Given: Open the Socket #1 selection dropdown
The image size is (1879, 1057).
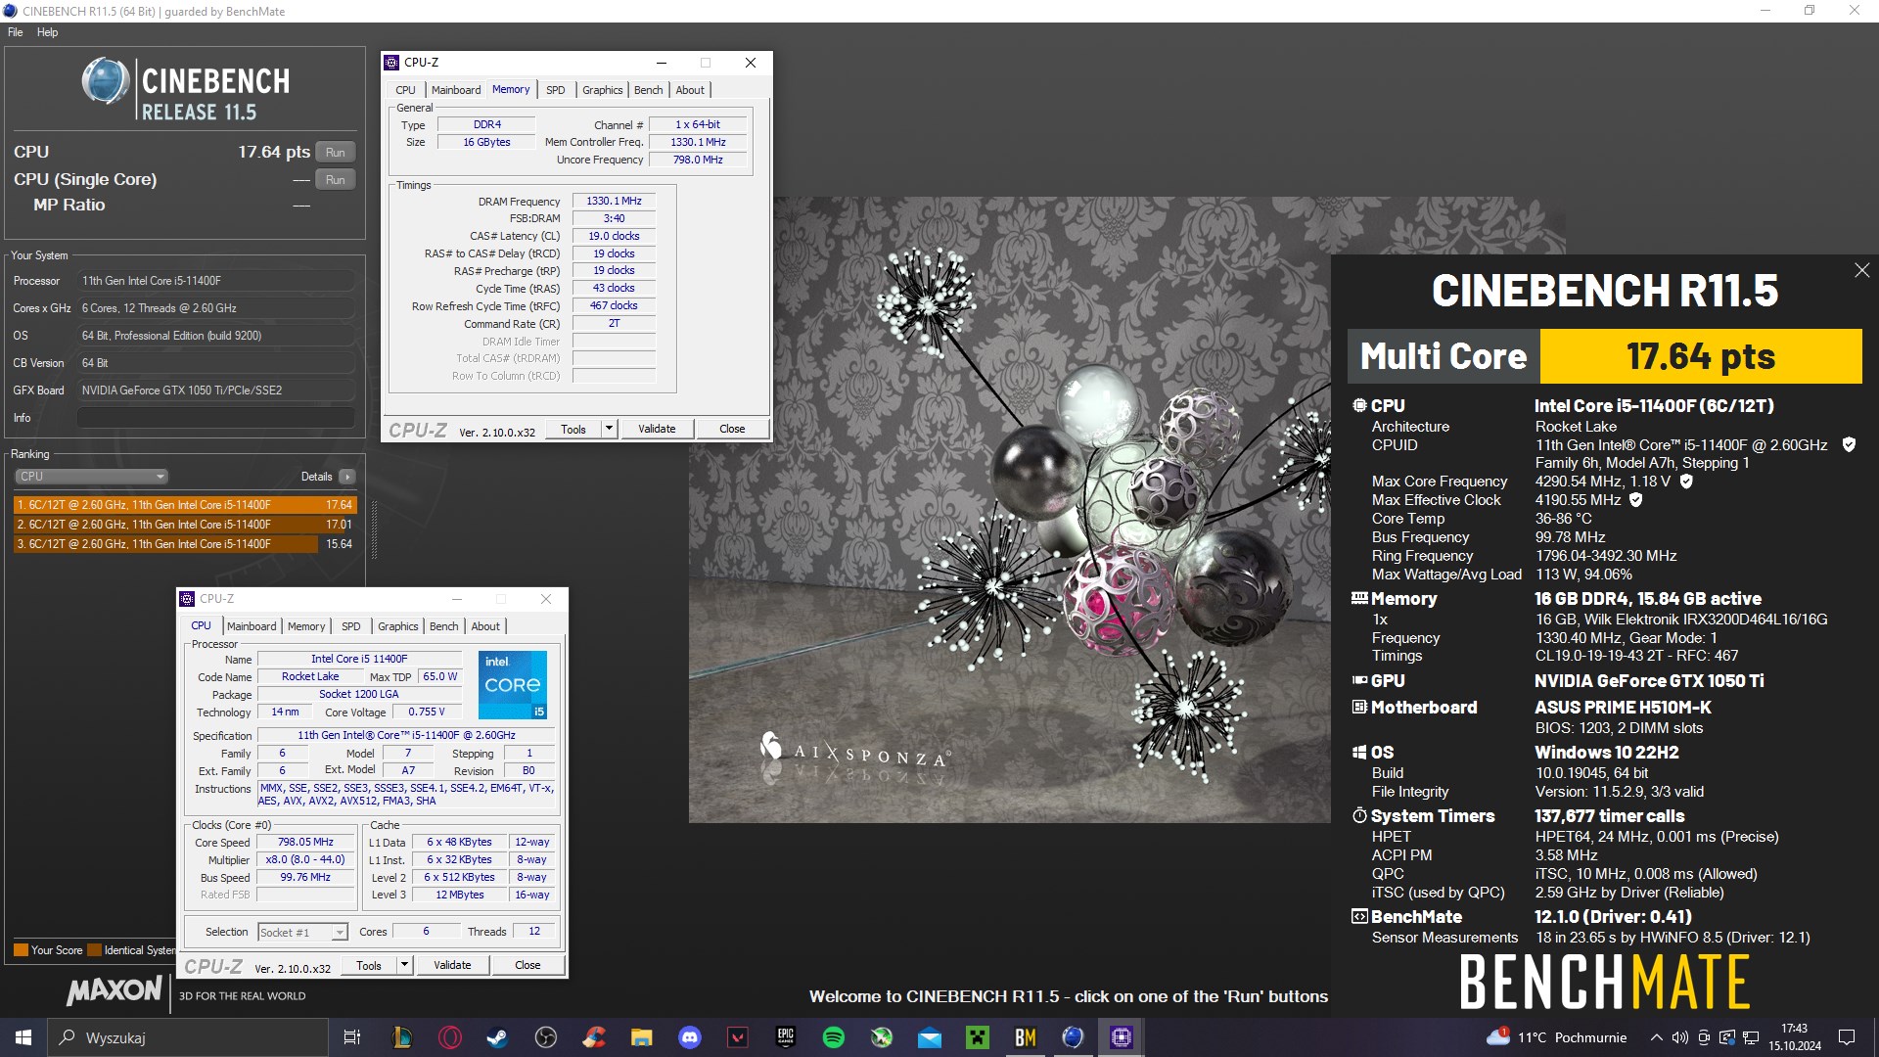Looking at the screenshot, I should coord(302,933).
